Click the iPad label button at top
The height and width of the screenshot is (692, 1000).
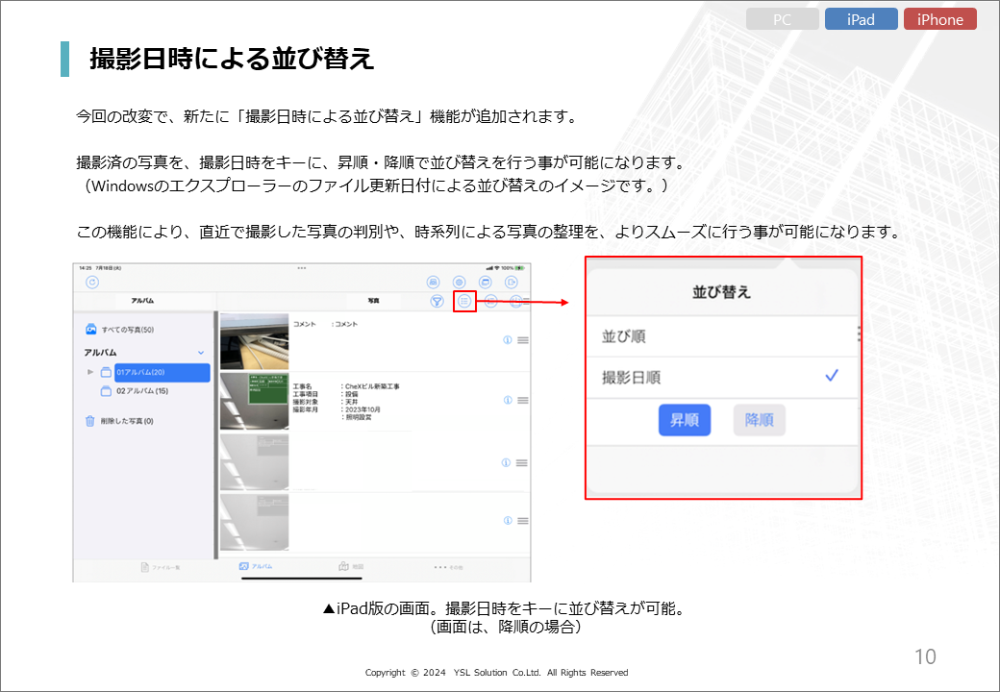tap(861, 19)
